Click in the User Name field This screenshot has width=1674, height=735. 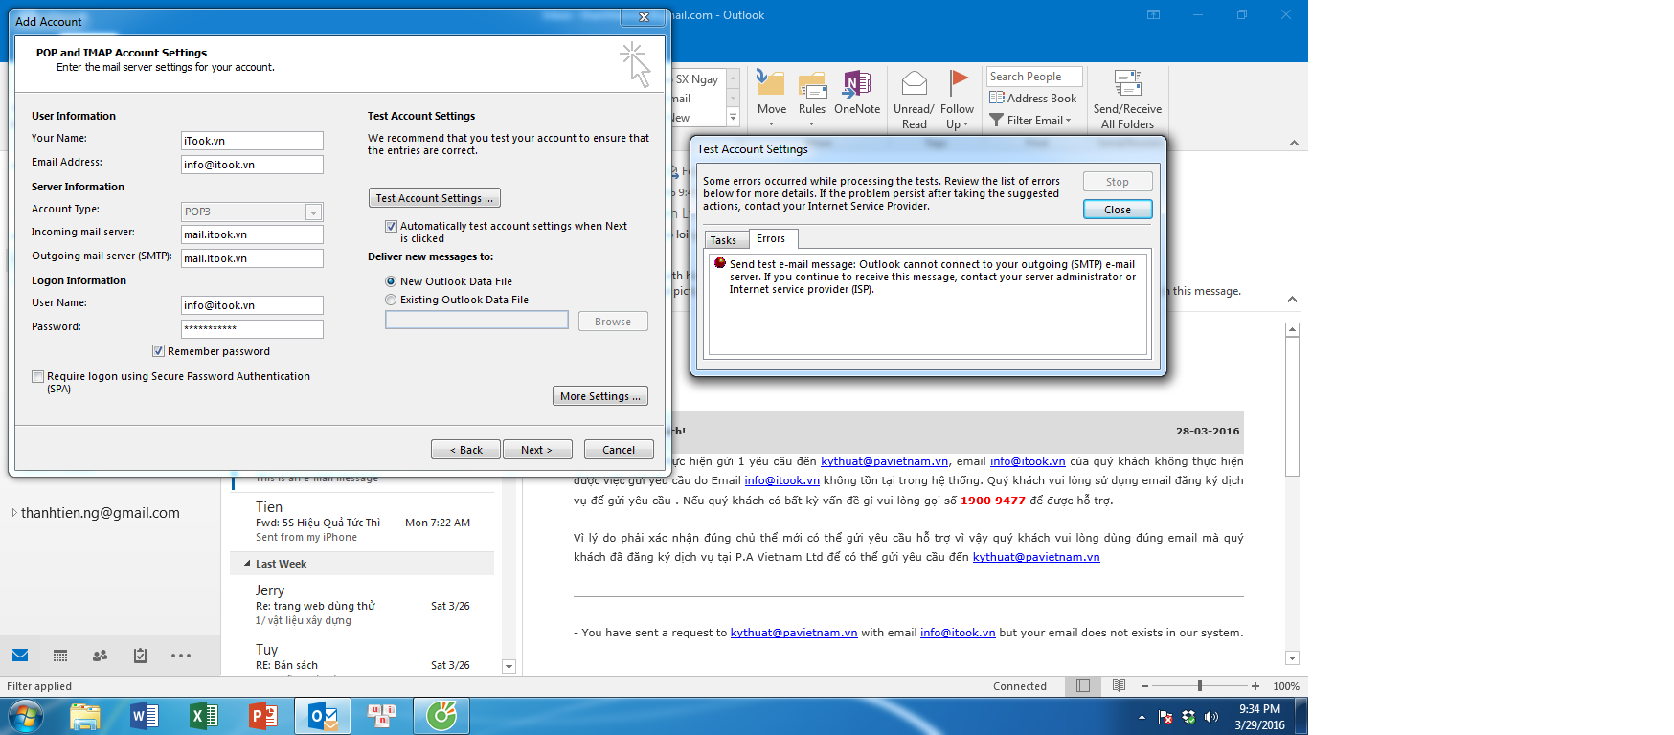click(x=253, y=305)
